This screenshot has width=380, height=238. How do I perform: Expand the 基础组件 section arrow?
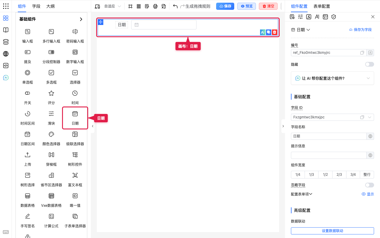tap(81, 19)
